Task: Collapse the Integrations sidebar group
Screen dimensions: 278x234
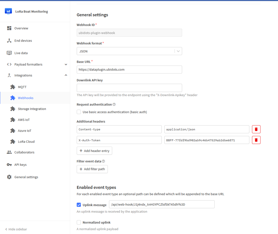Action: (66, 75)
